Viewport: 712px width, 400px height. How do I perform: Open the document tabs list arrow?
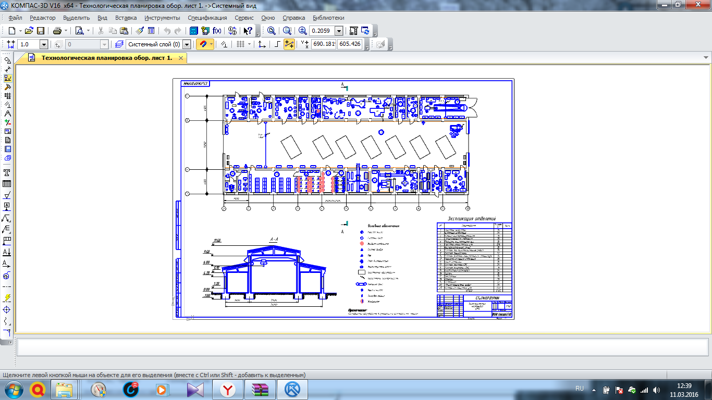point(706,58)
